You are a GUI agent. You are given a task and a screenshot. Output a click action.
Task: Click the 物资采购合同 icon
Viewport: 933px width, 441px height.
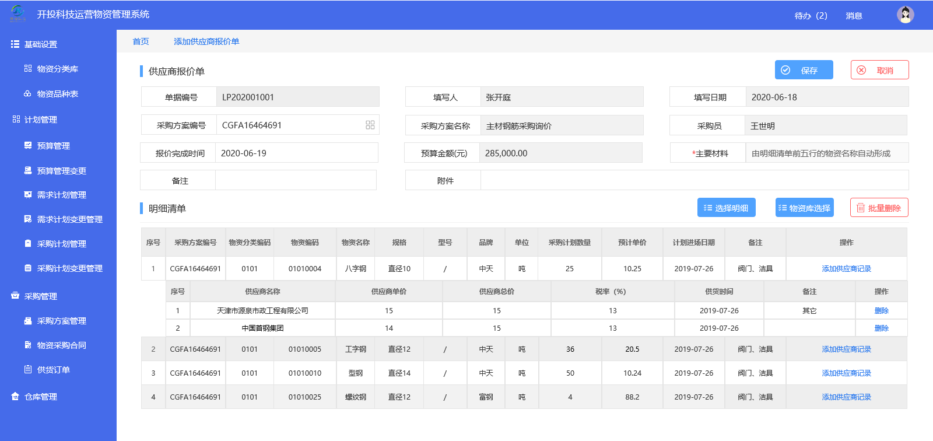28,345
